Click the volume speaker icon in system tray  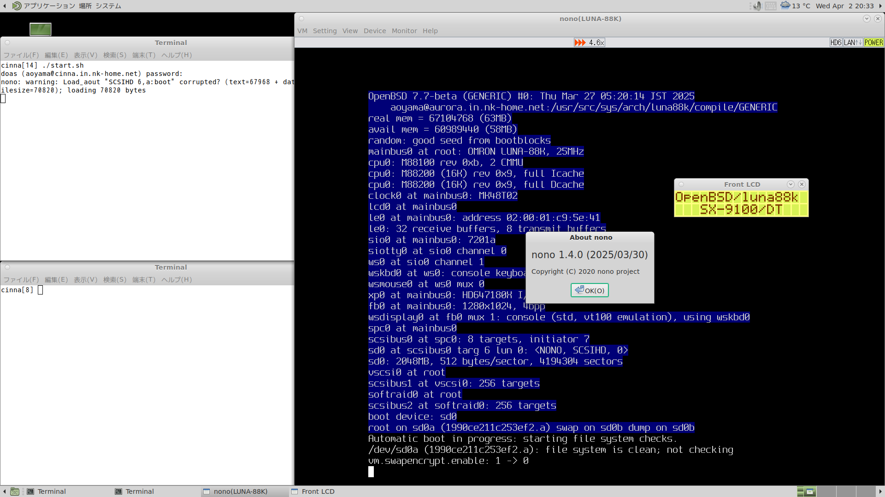757,6
